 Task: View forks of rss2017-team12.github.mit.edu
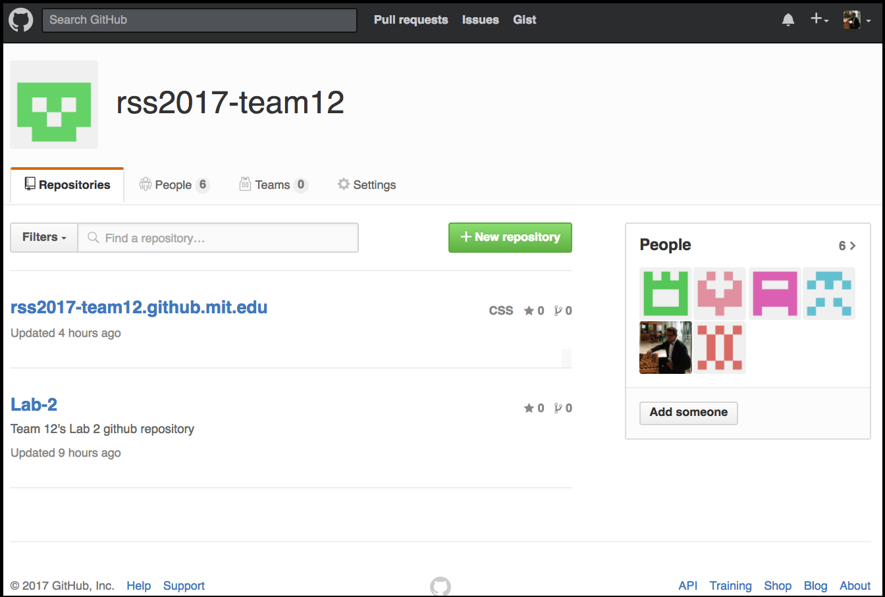563,311
